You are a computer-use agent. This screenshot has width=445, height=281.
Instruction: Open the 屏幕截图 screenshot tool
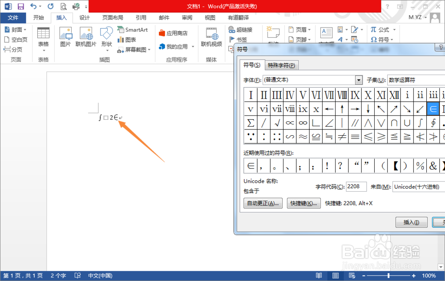[x=133, y=49]
